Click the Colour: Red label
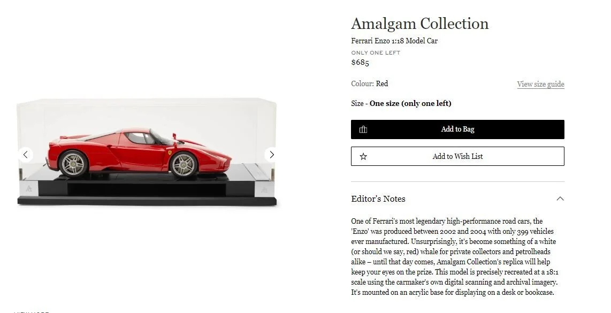 [x=369, y=83]
